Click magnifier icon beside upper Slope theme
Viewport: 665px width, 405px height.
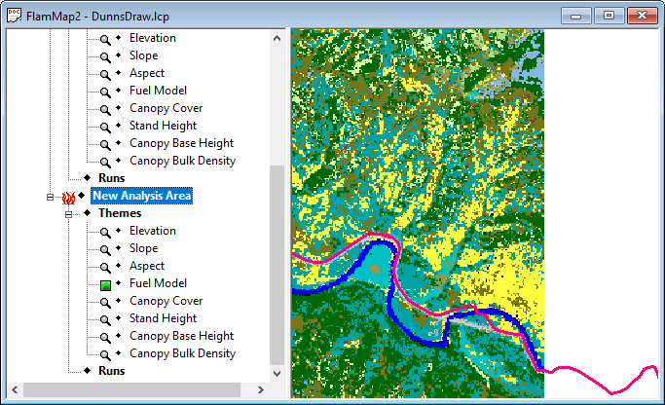coord(105,57)
